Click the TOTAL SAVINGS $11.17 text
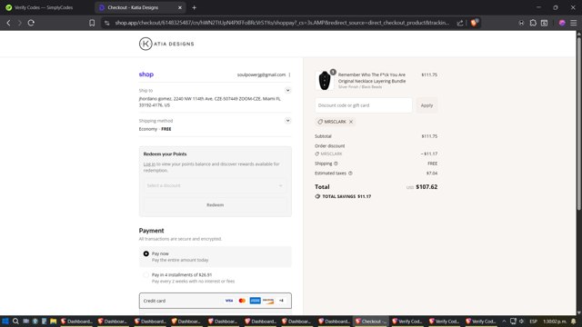582x327 pixels. [x=346, y=196]
